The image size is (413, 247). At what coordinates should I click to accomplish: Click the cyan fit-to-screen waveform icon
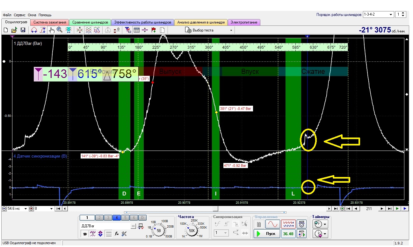coord(68,30)
